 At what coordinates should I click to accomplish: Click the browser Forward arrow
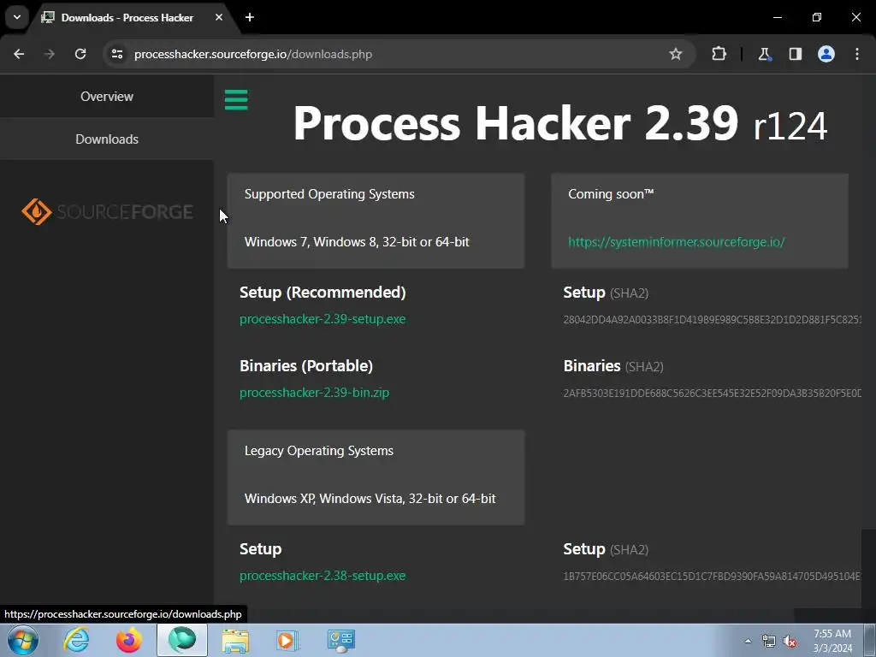[x=50, y=54]
